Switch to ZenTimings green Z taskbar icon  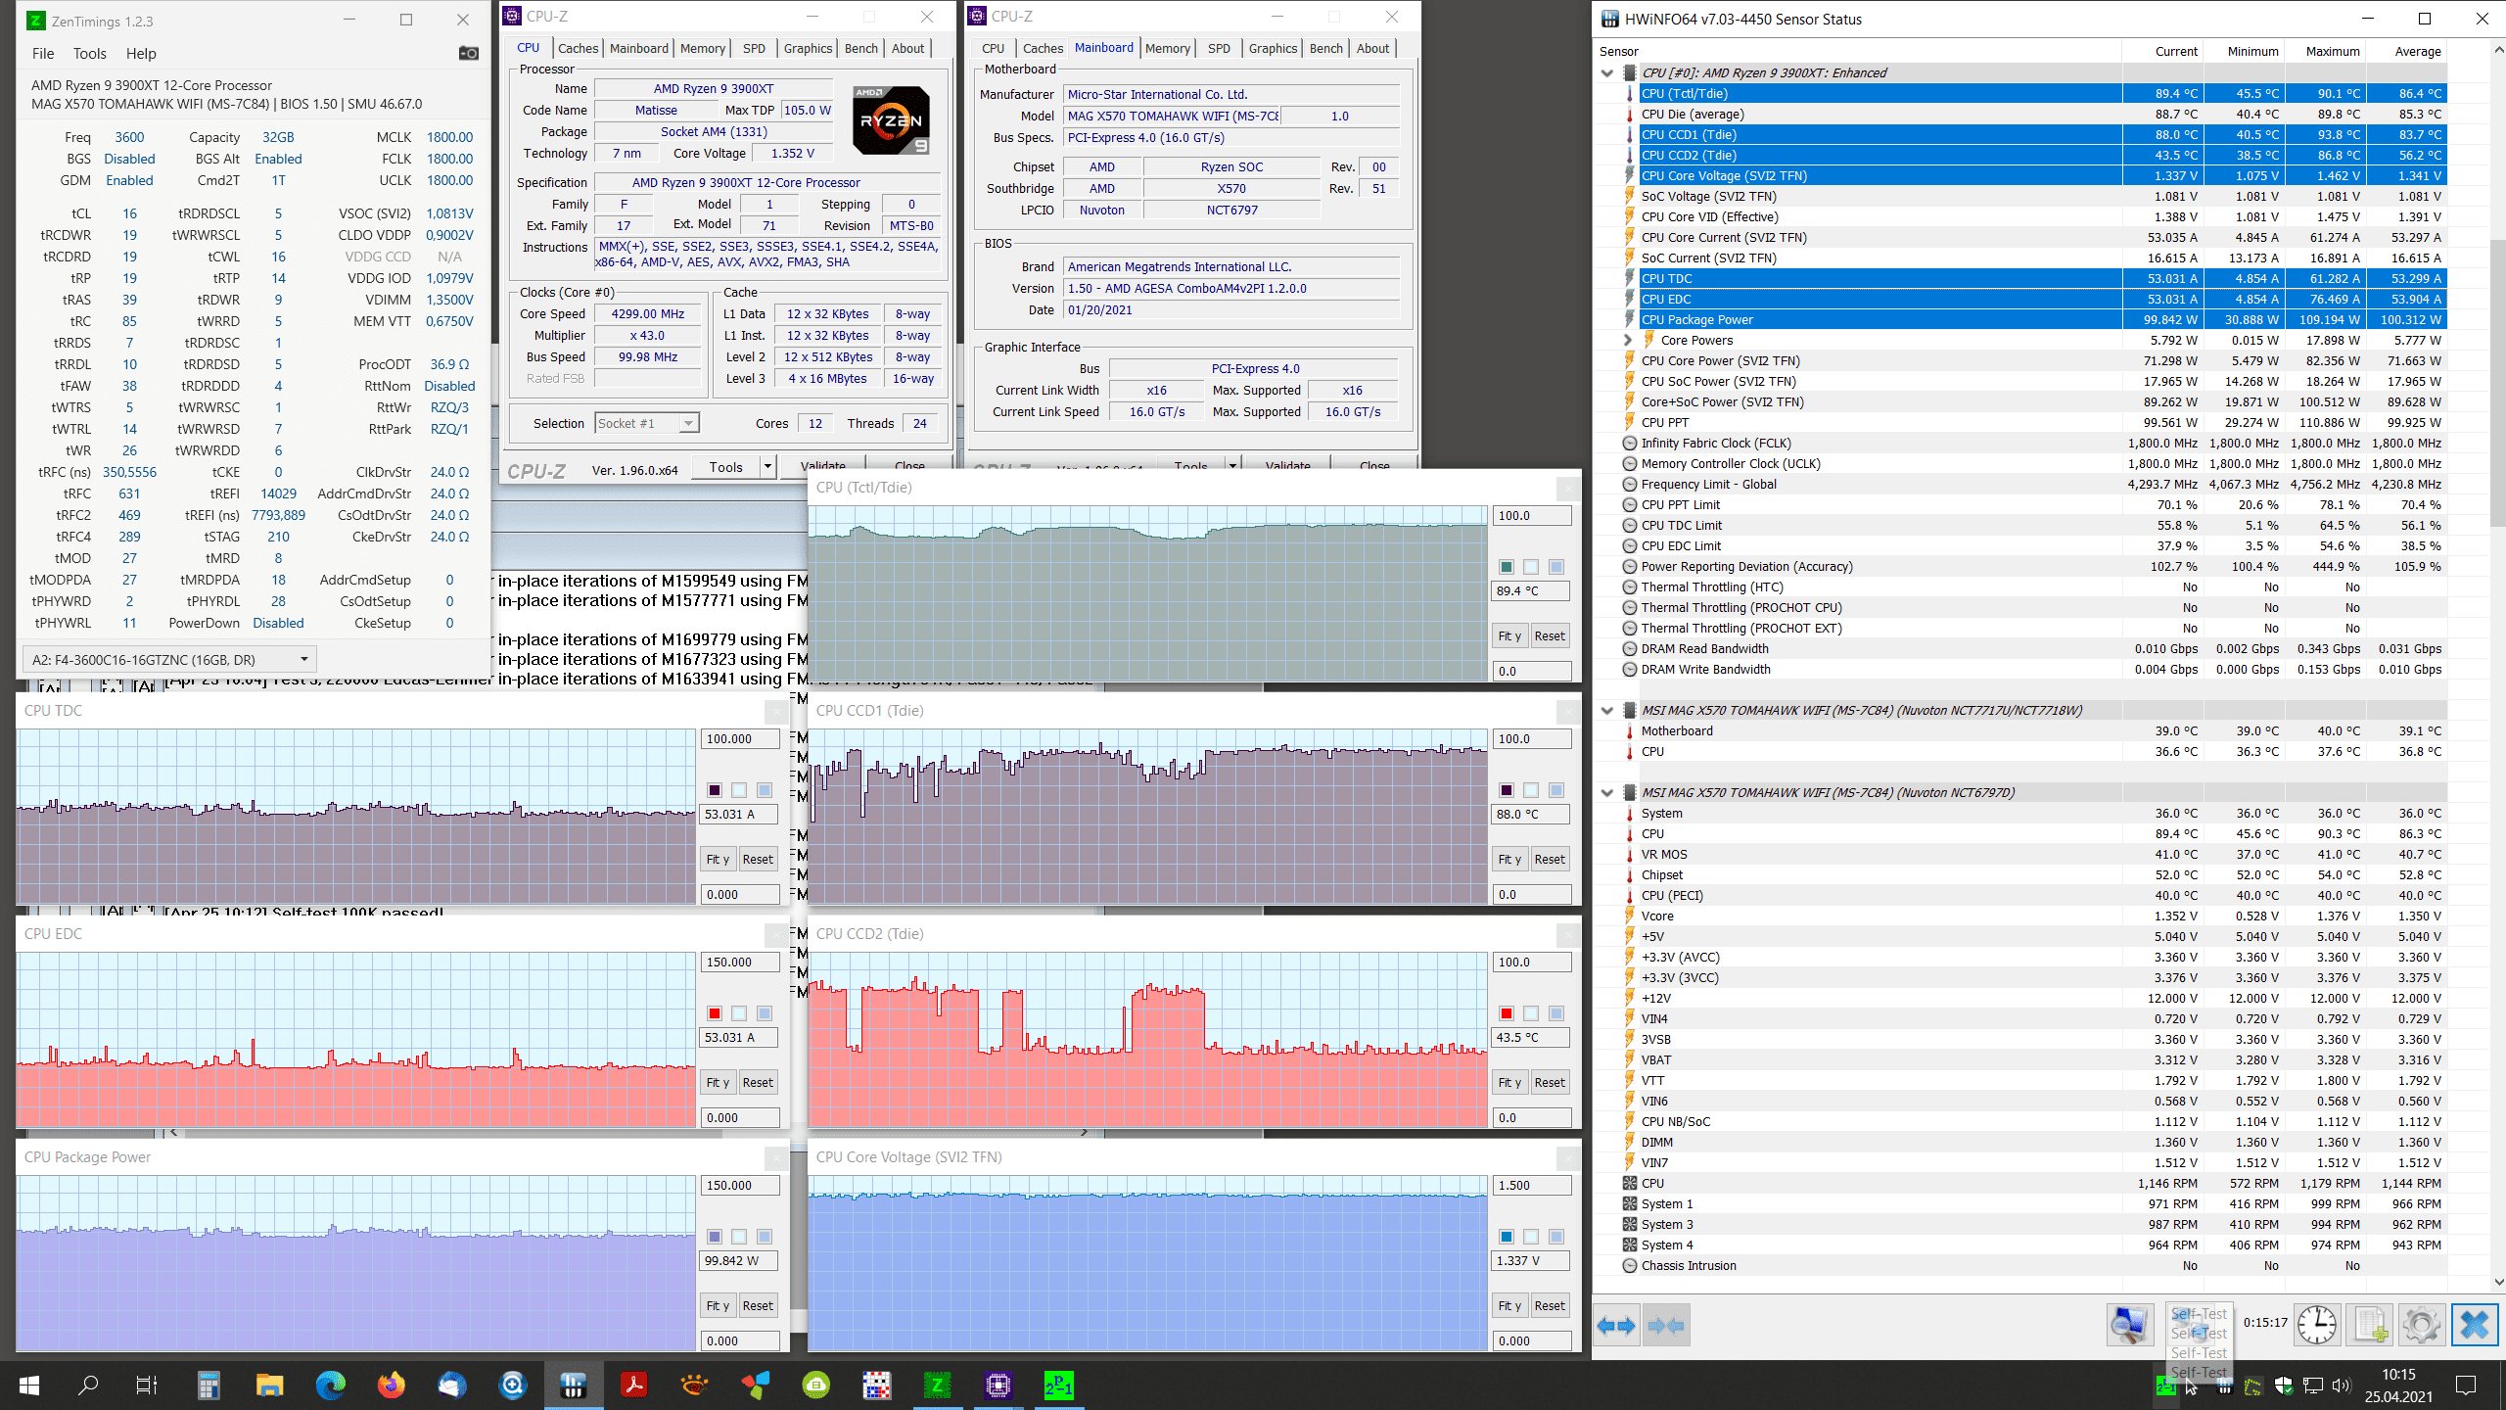(x=937, y=1386)
